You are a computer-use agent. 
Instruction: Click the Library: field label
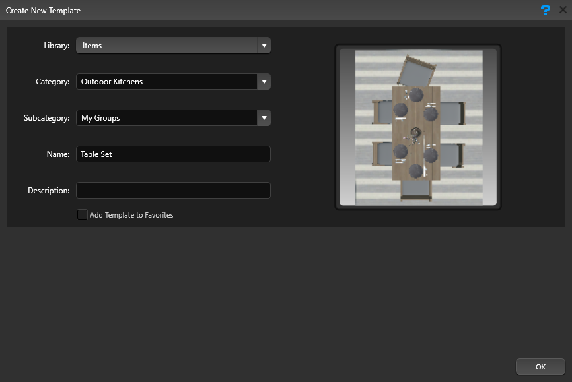(x=57, y=46)
